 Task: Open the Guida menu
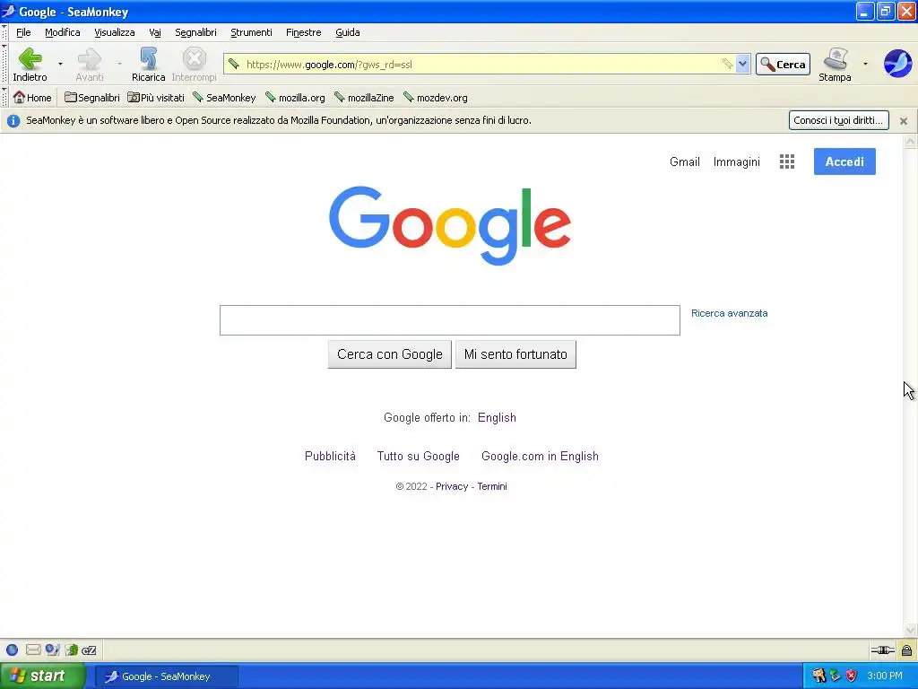tap(347, 32)
